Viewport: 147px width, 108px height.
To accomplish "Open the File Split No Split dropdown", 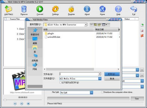I will (x=91, y=92).
